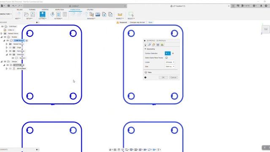The width and height of the screenshot is (270, 152).
Task: Toggle visibility eye of Setups
Action: click(5, 62)
